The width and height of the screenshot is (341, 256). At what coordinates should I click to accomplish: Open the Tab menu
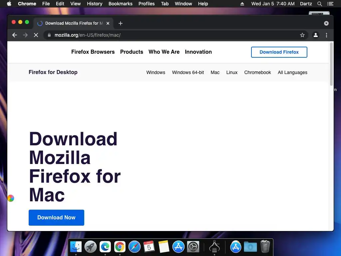pyautogui.click(x=165, y=4)
